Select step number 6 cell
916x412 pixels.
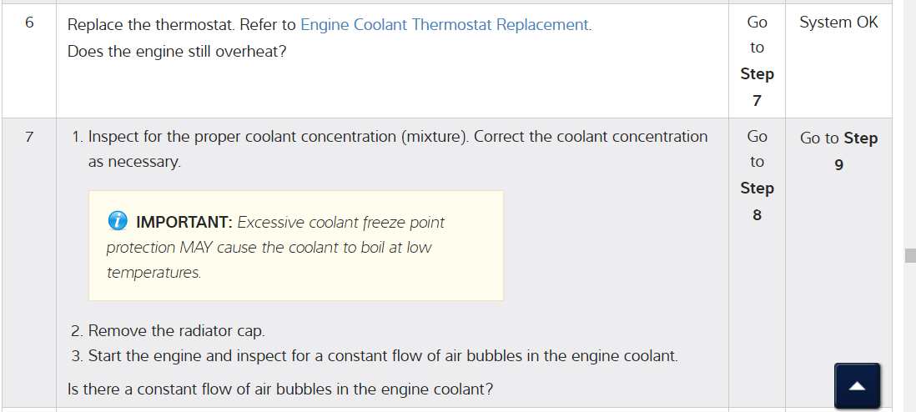point(29,23)
